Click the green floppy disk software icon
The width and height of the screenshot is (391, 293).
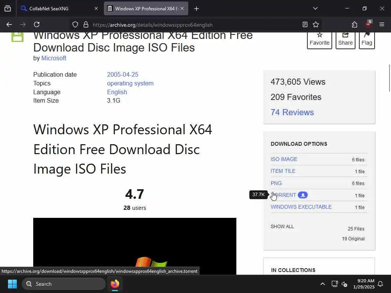point(18,37)
